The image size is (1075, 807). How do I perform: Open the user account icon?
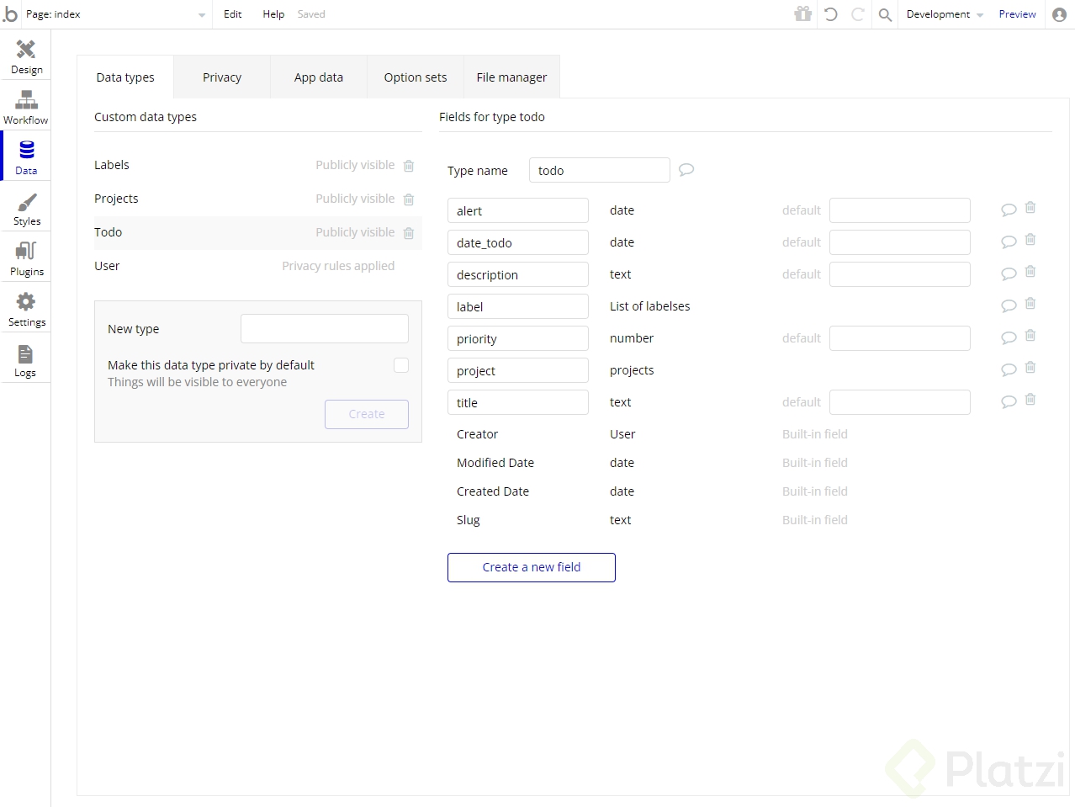[1060, 14]
